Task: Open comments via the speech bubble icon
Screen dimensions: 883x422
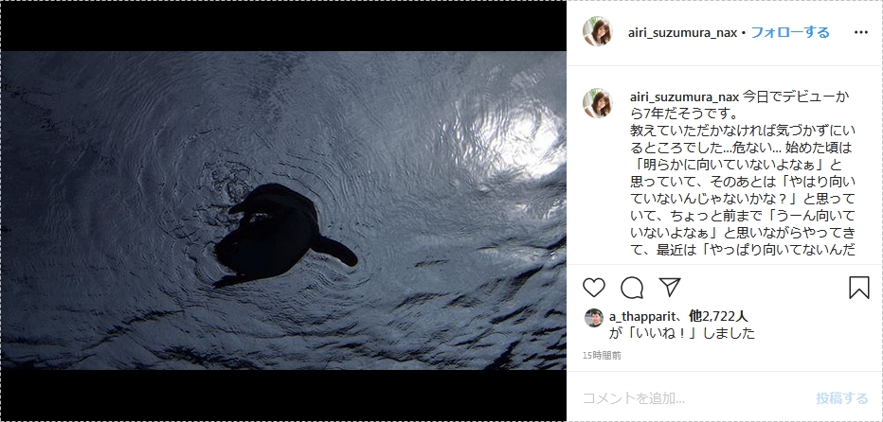Action: click(x=632, y=288)
